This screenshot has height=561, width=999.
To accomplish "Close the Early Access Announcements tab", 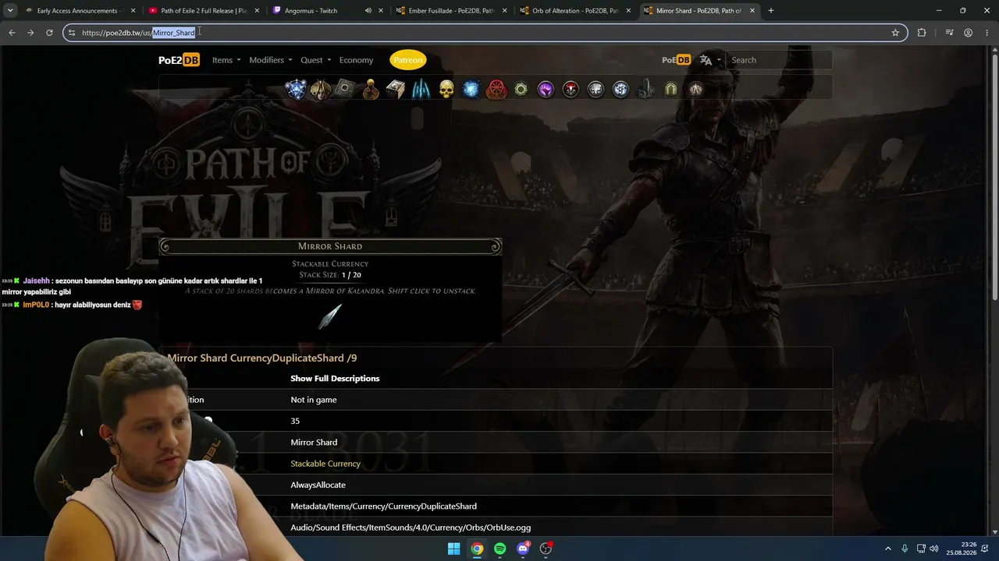I will [133, 11].
